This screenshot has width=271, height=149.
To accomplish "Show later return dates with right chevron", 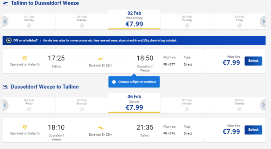I will (263, 105).
